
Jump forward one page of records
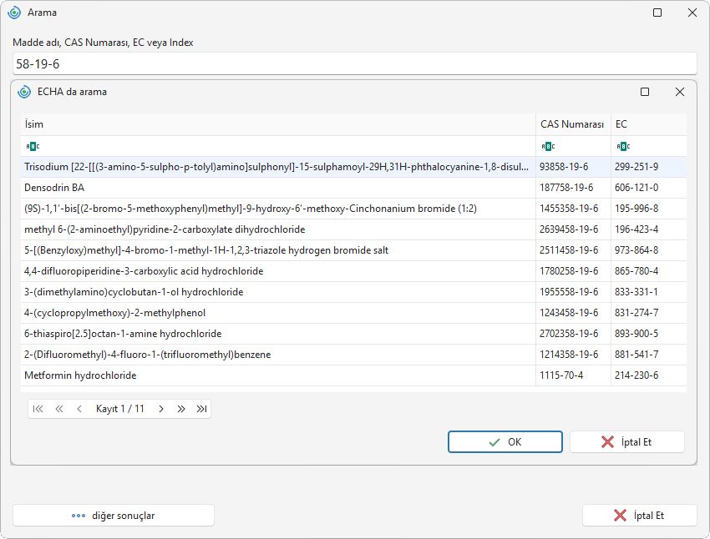(x=181, y=409)
